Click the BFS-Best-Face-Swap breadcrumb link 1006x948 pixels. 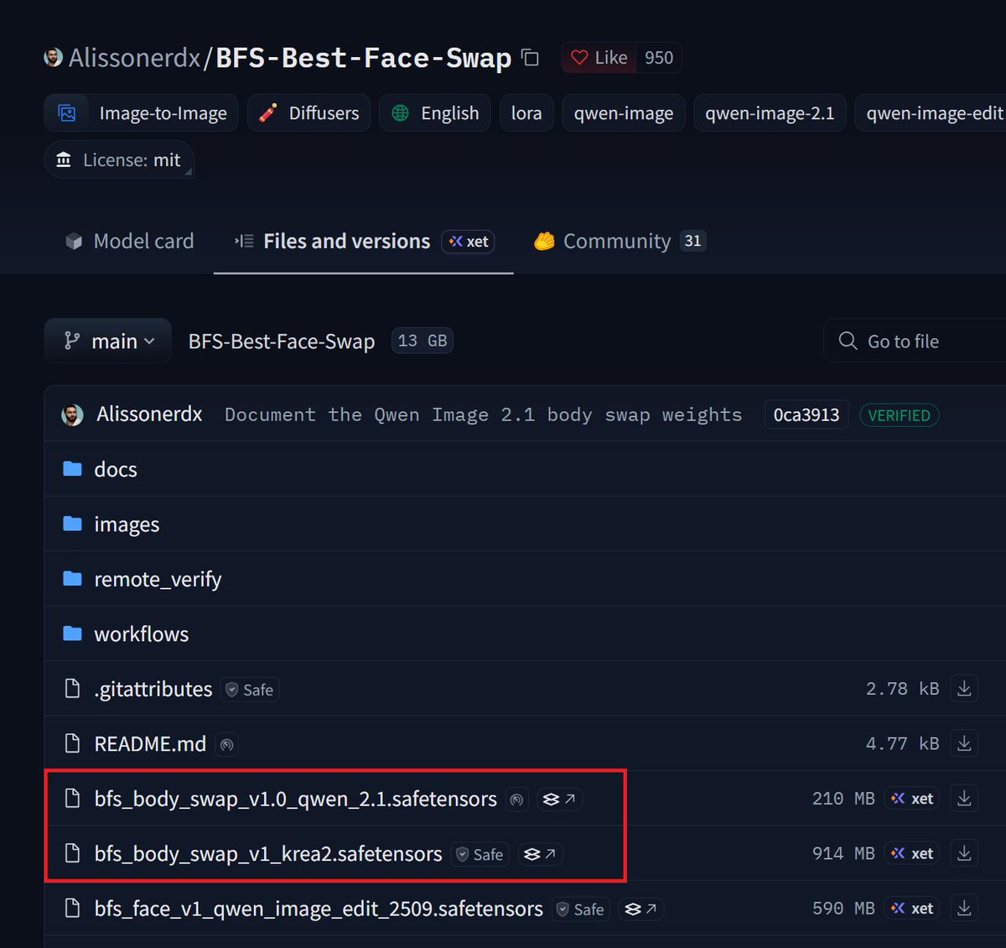pyautogui.click(x=281, y=341)
